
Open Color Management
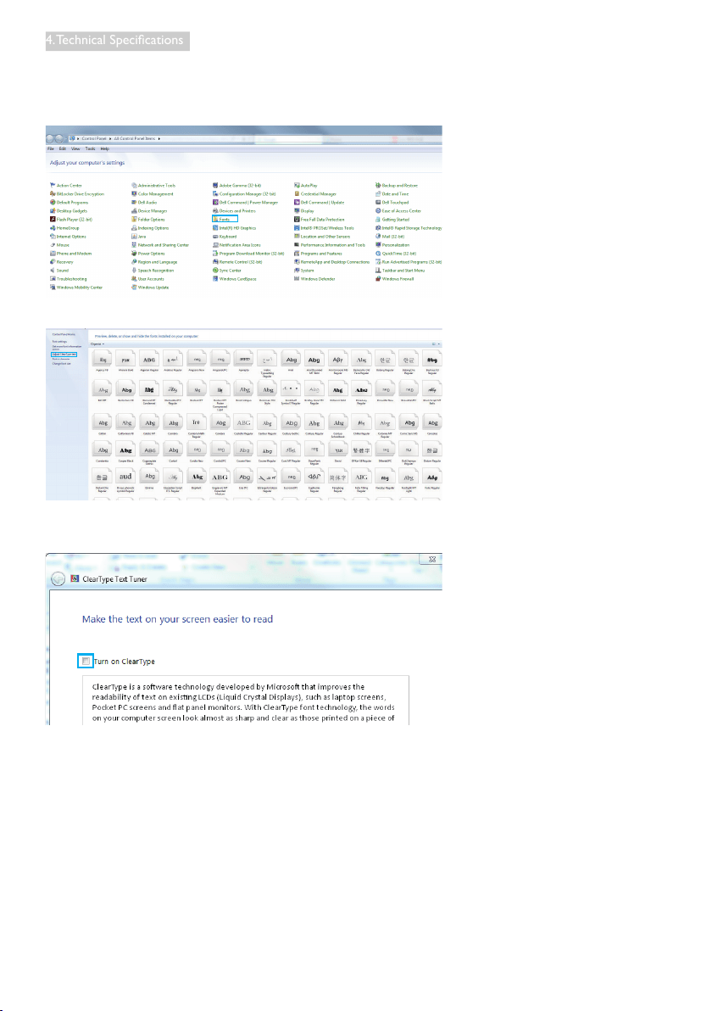point(153,193)
